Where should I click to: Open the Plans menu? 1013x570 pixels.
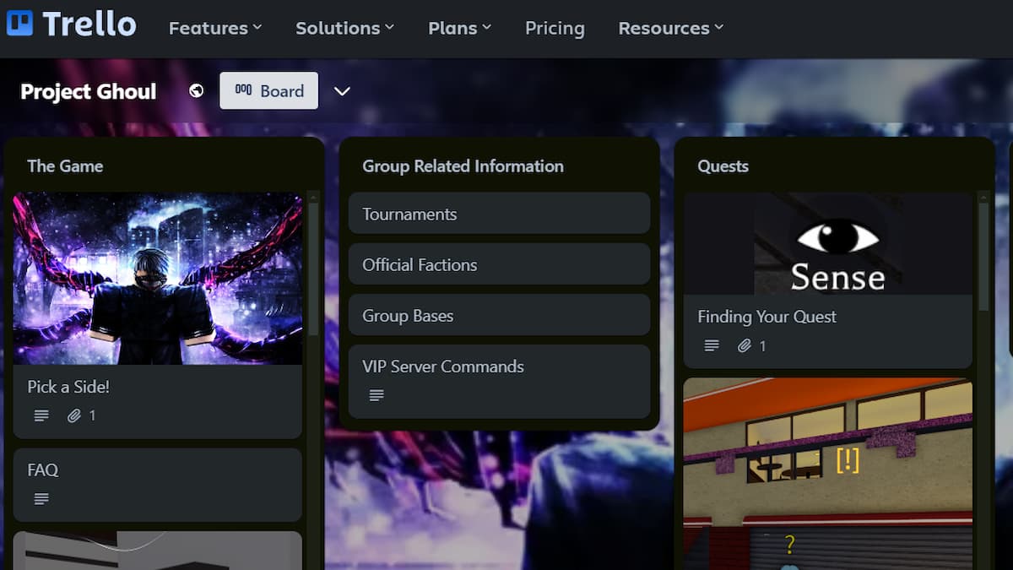[x=459, y=28]
